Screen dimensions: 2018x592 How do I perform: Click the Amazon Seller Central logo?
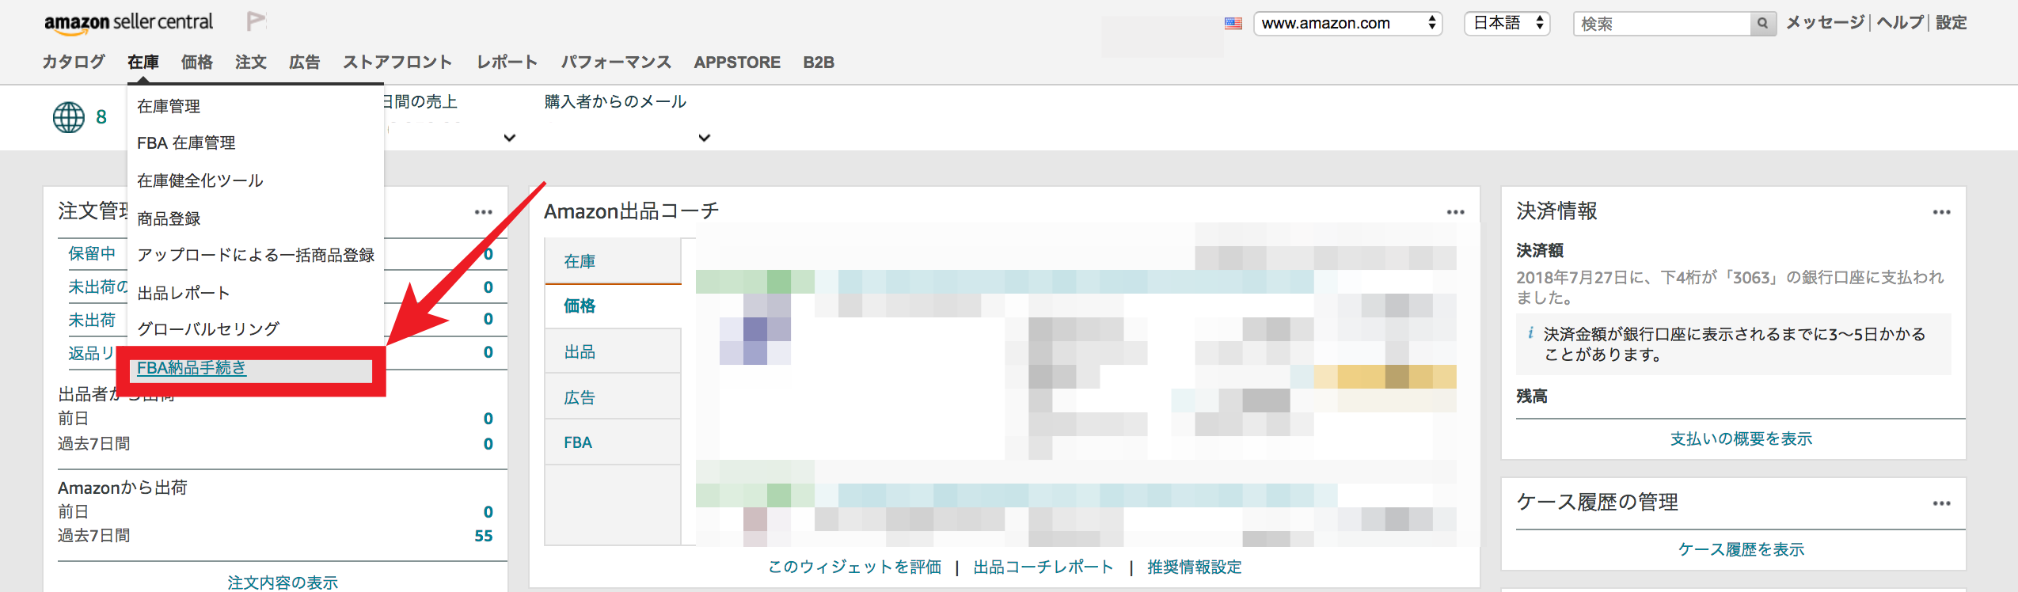point(128,23)
